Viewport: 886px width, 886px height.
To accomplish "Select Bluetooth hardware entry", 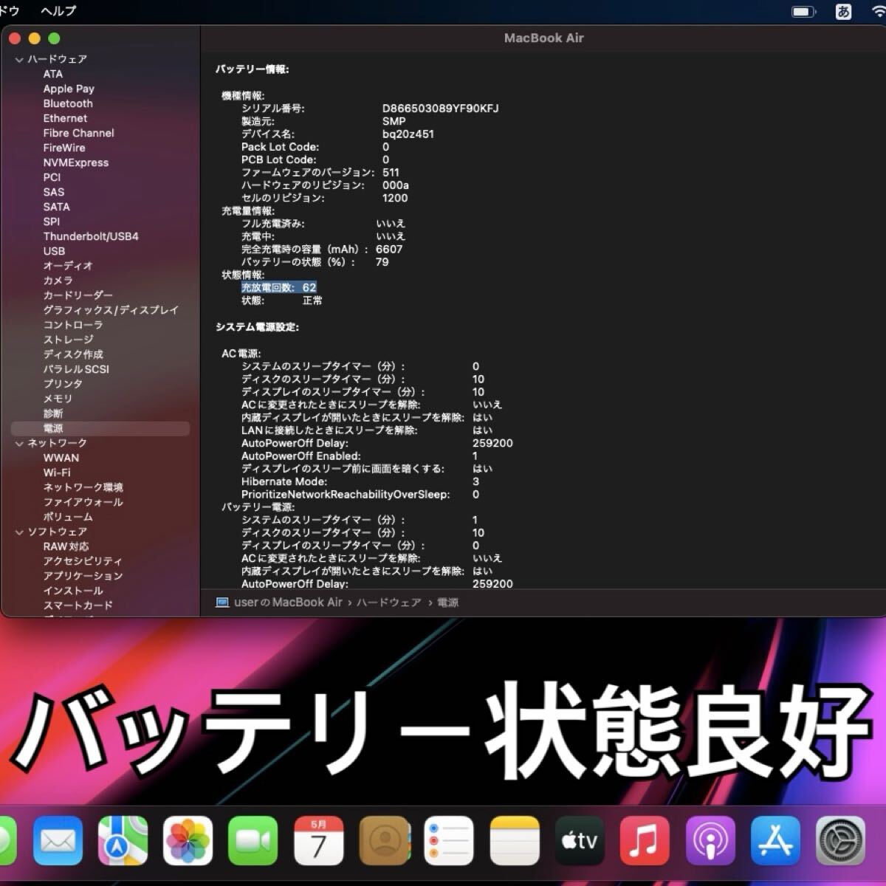I will pos(68,103).
